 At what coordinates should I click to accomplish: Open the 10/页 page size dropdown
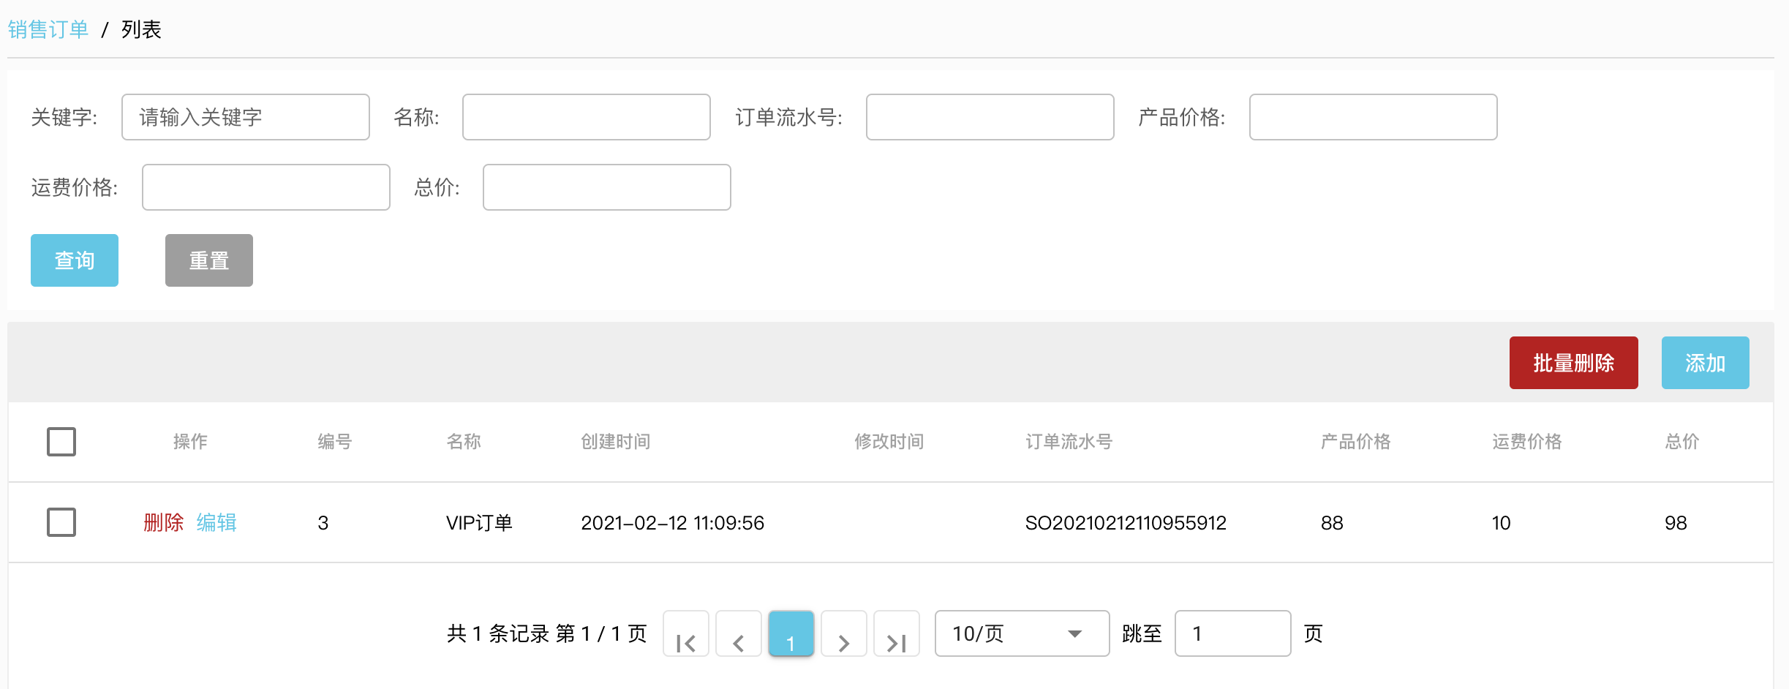tap(1021, 633)
